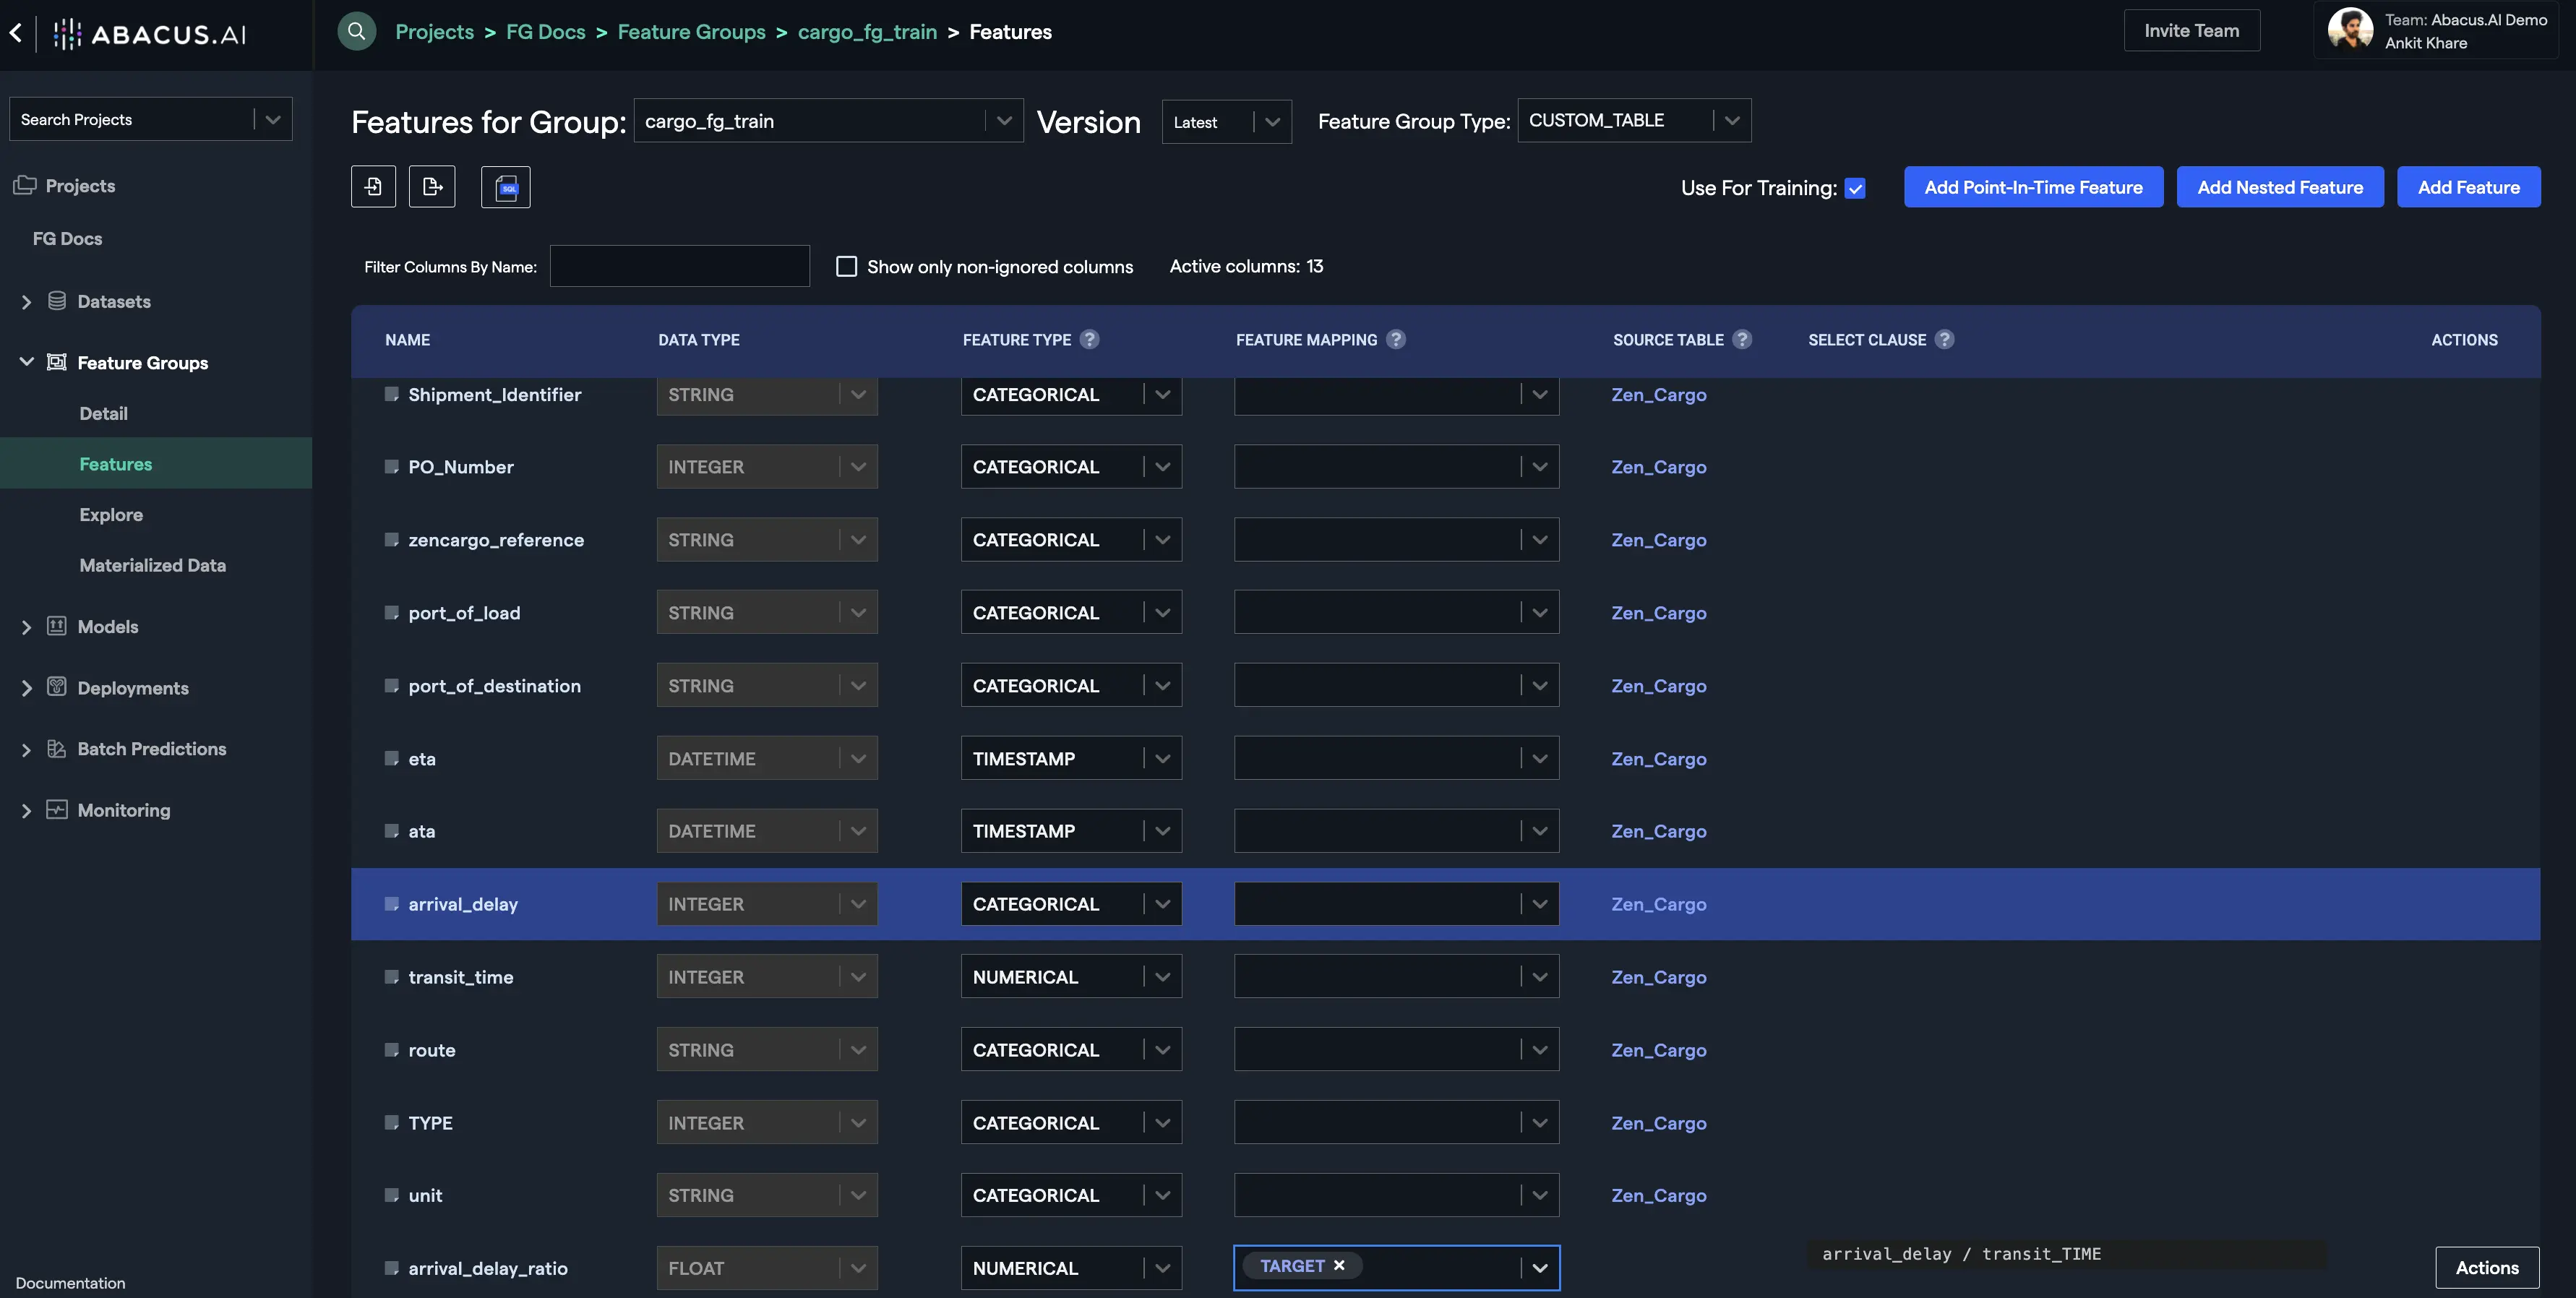
Task: Click the export file icon button
Action: [x=432, y=187]
